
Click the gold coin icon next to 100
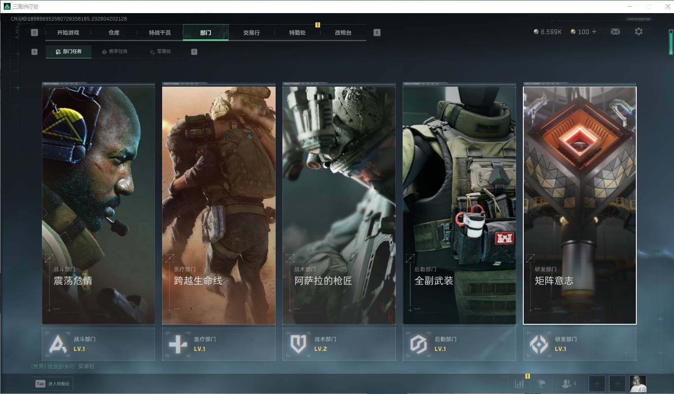coord(573,32)
